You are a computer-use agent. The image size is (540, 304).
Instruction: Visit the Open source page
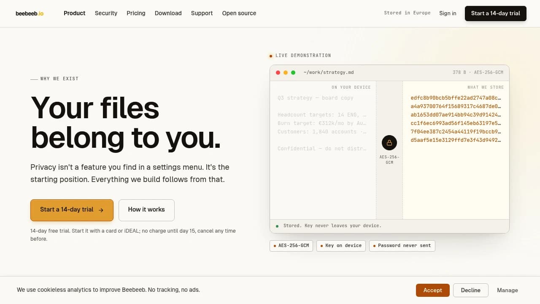239,13
